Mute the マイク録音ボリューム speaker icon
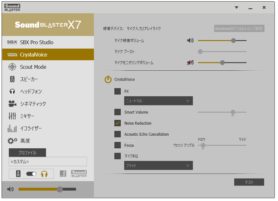The height and width of the screenshot is (201, 278). [x=190, y=40]
